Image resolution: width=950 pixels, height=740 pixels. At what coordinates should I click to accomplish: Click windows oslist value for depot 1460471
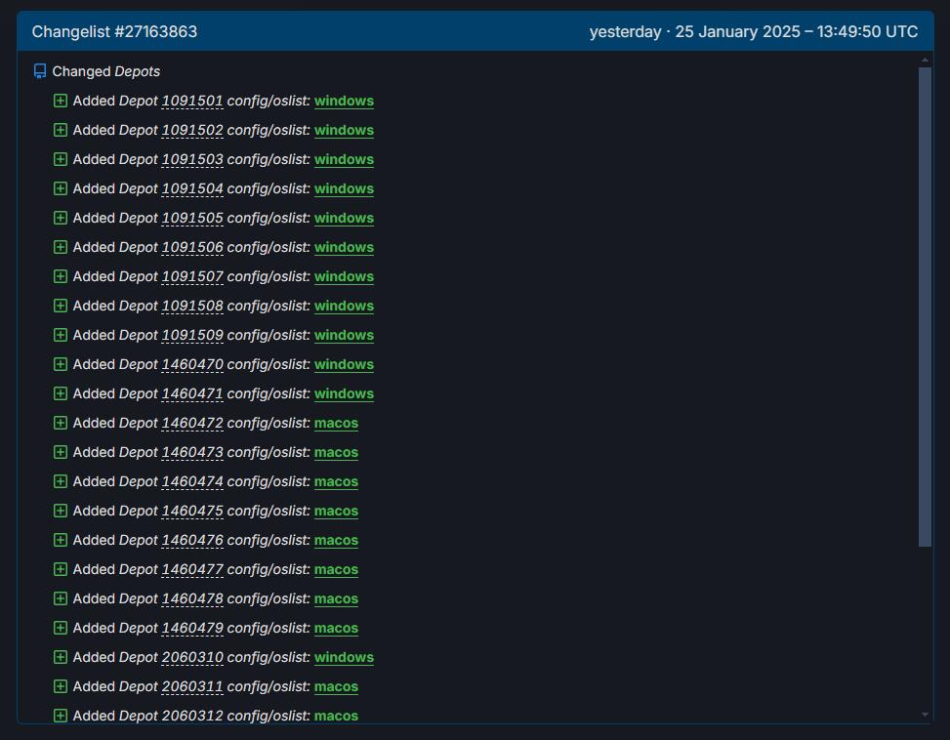point(344,393)
